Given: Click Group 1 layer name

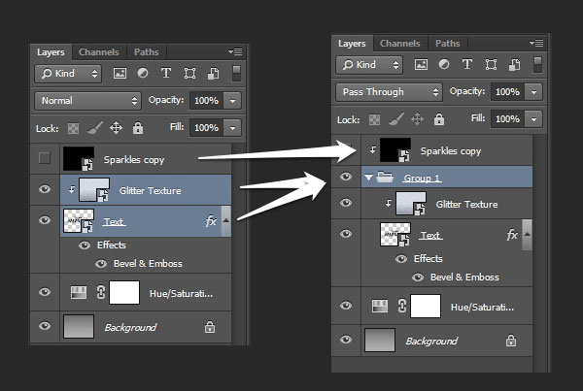Looking at the screenshot, I should click(422, 178).
